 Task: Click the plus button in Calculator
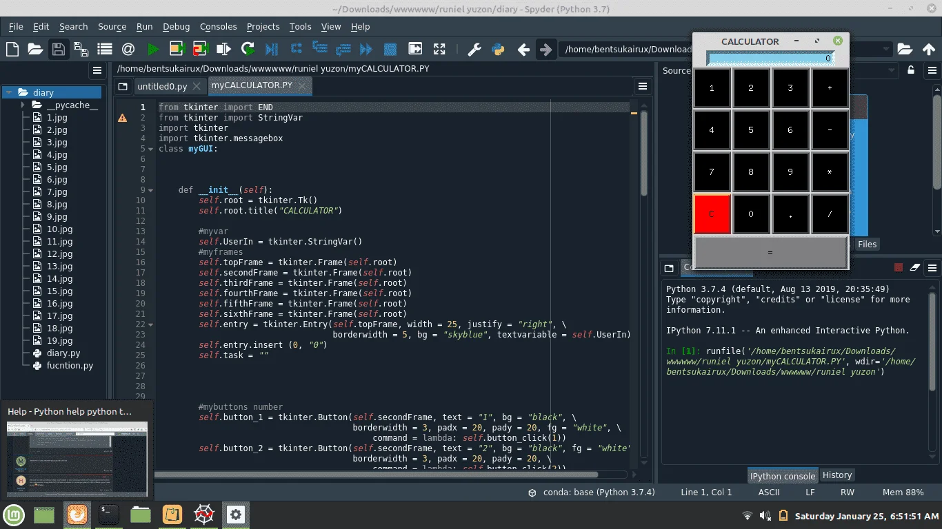[x=830, y=88]
